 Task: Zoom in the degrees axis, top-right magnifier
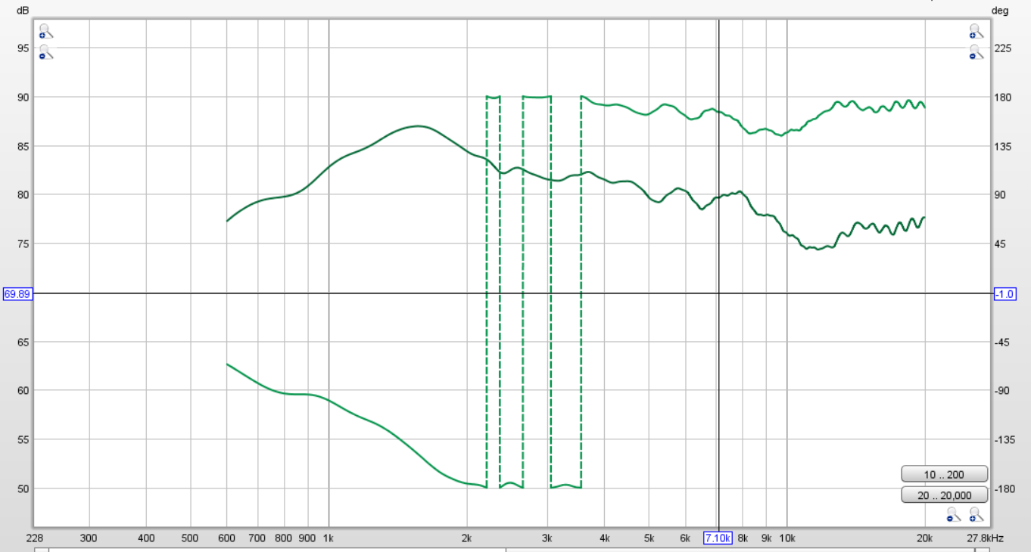click(976, 31)
